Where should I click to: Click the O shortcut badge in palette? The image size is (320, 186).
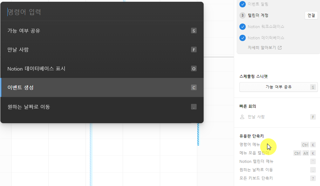194,69
